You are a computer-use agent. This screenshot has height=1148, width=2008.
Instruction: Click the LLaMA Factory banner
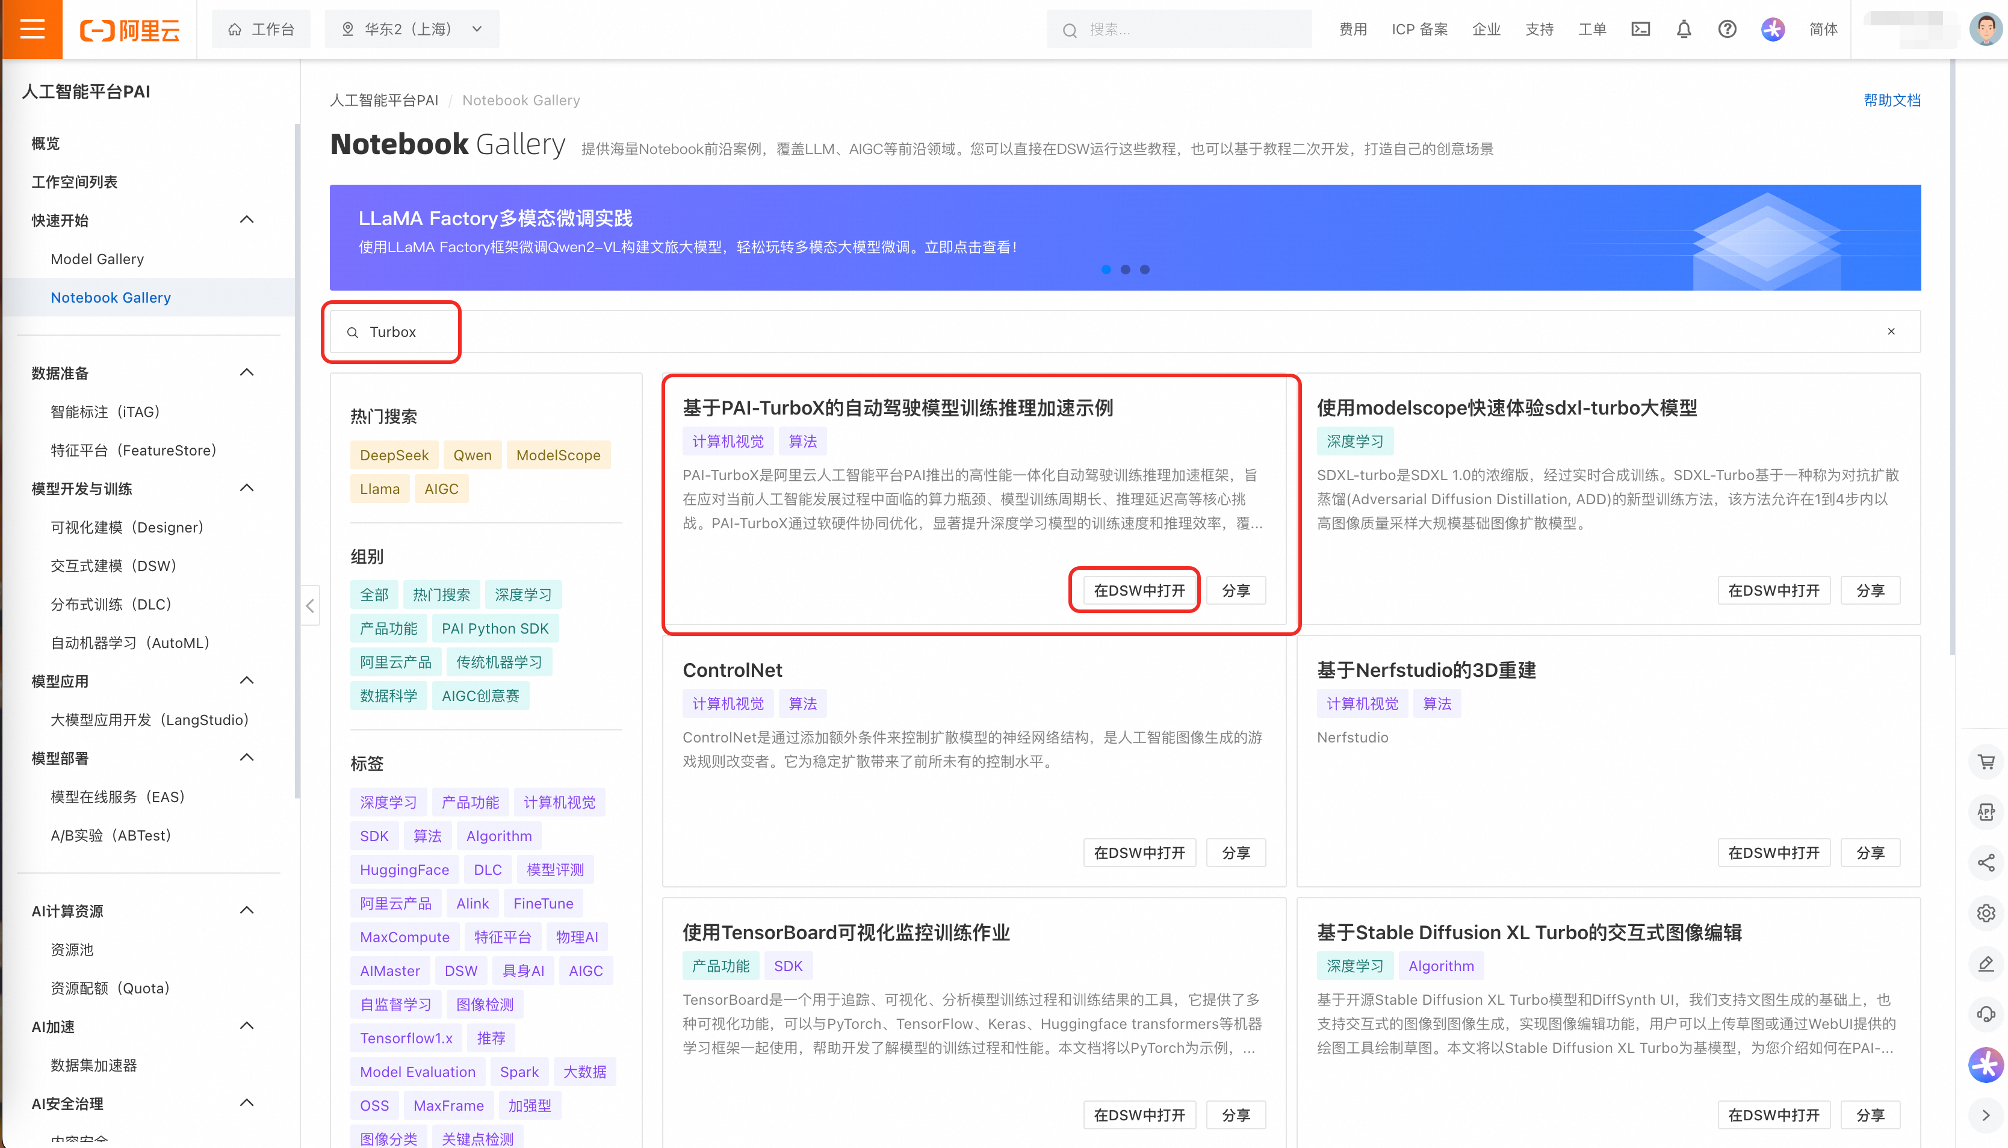(1124, 237)
